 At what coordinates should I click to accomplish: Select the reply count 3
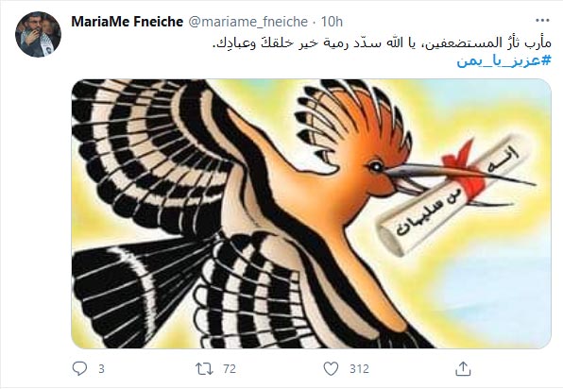tap(101, 369)
